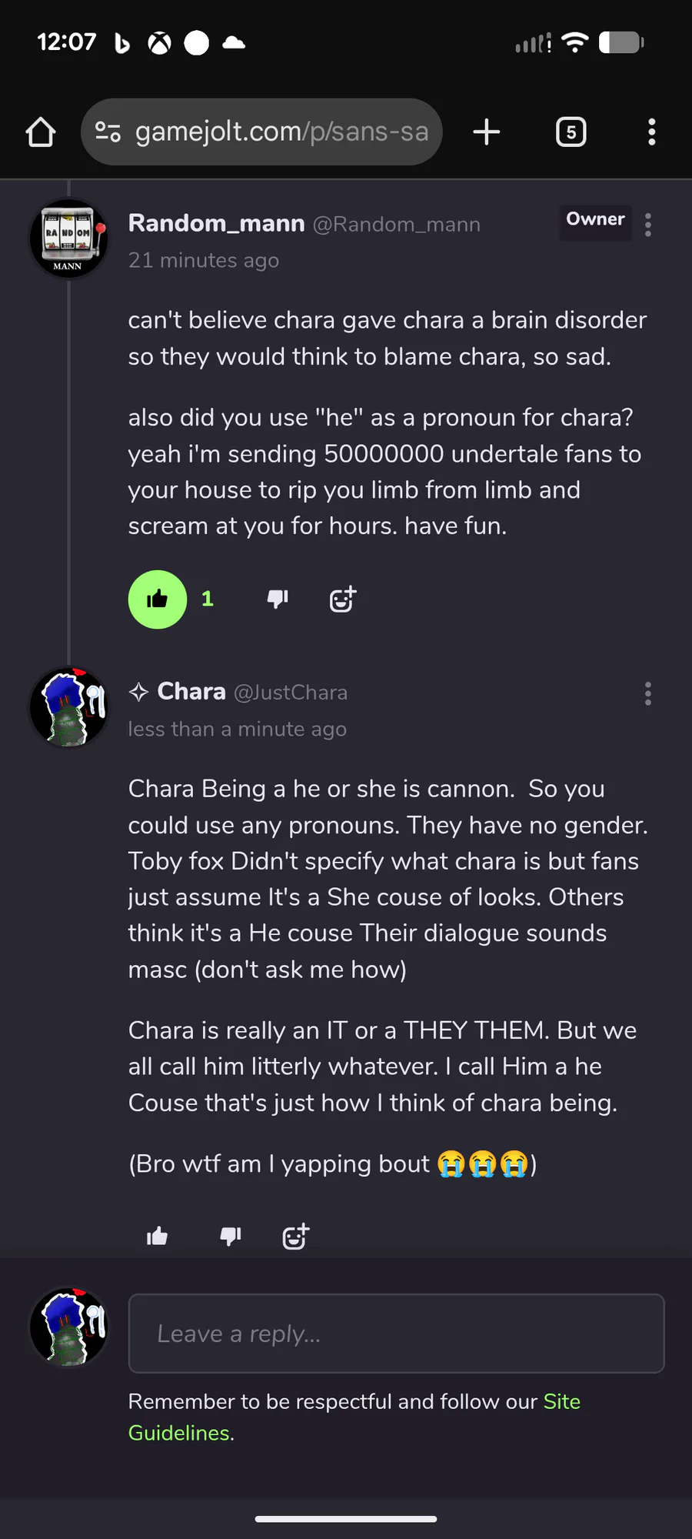The width and height of the screenshot is (692, 1539).
Task: Open the @JustChara profile link
Action: click(x=290, y=693)
